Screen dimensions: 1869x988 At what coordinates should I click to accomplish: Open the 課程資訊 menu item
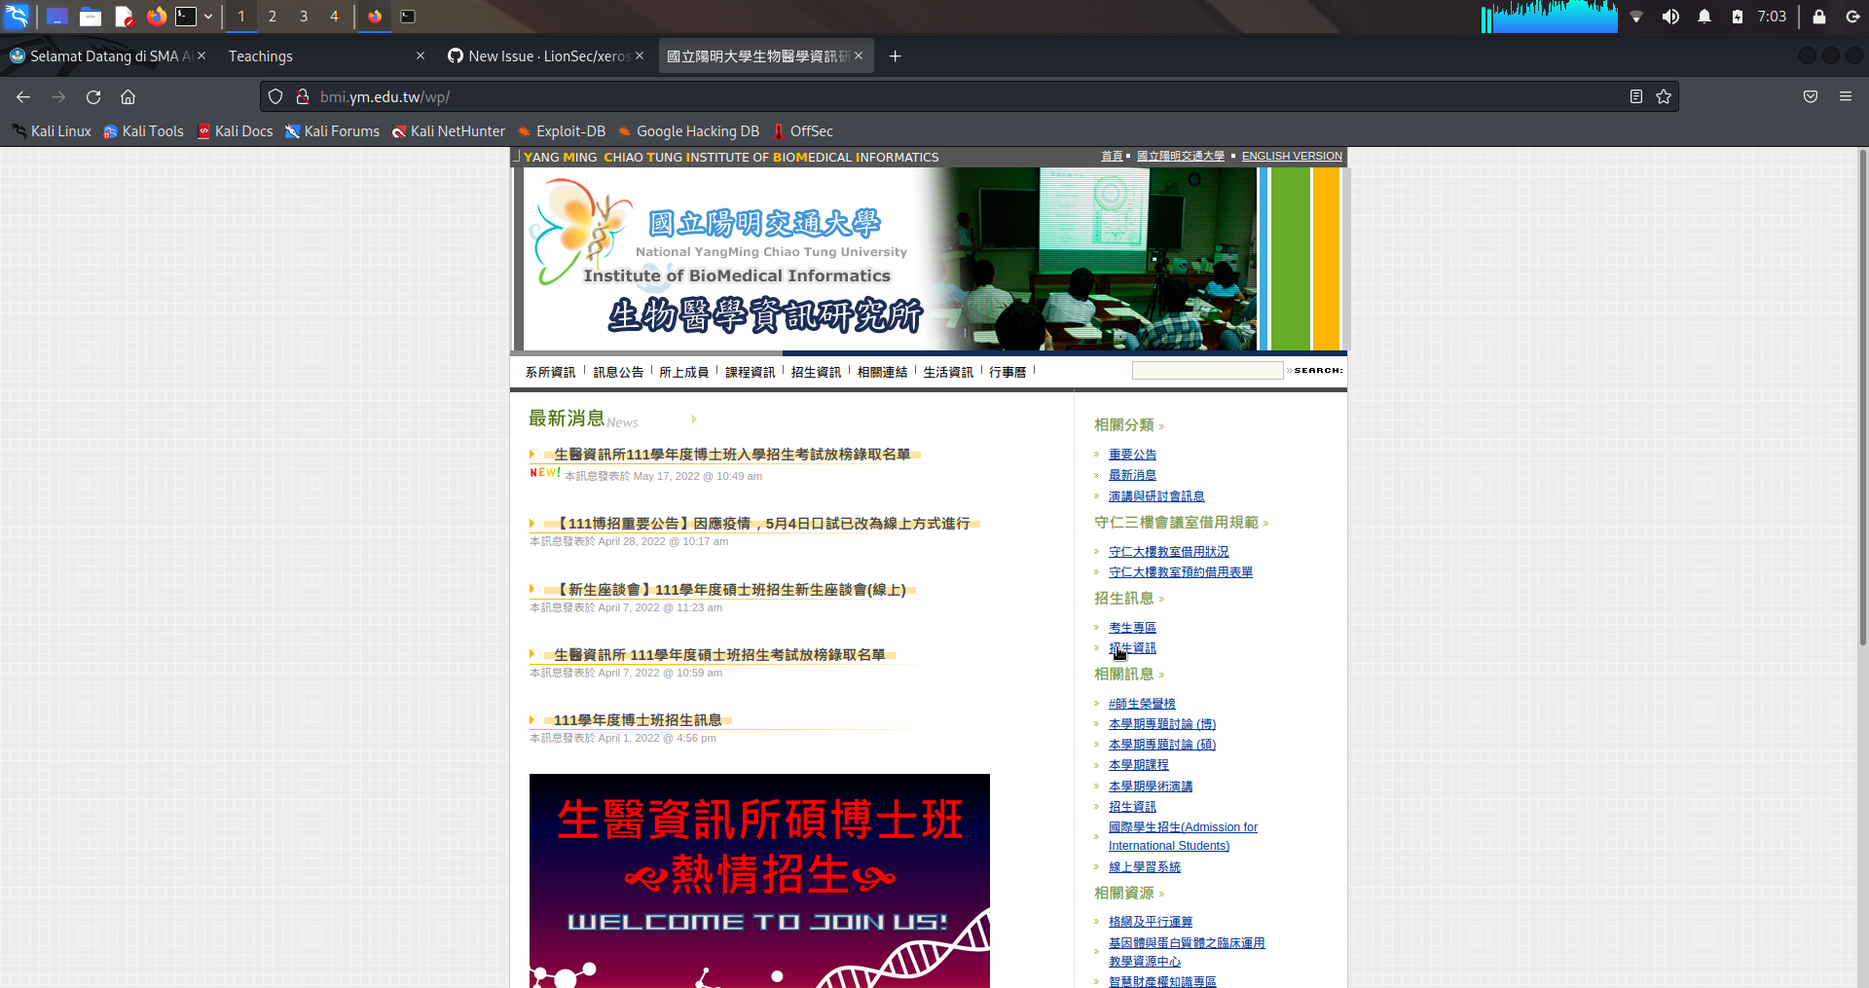pos(750,372)
